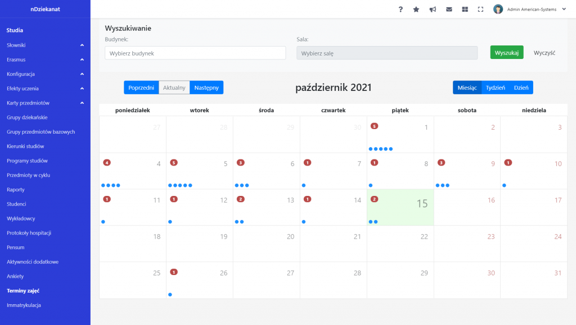Click the red badge on October 26
The width and height of the screenshot is (576, 325).
(174, 272)
